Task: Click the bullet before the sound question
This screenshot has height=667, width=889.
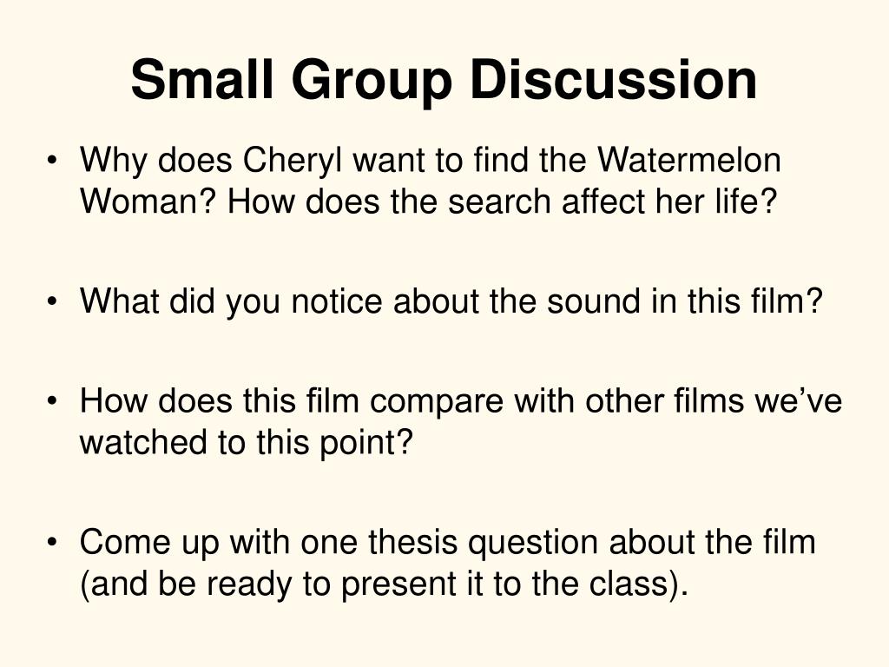Action: [x=52, y=301]
